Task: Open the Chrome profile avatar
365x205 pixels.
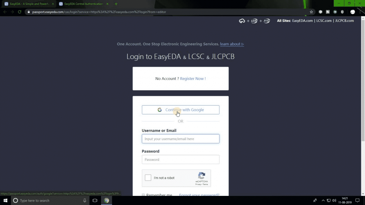Action: point(352,12)
